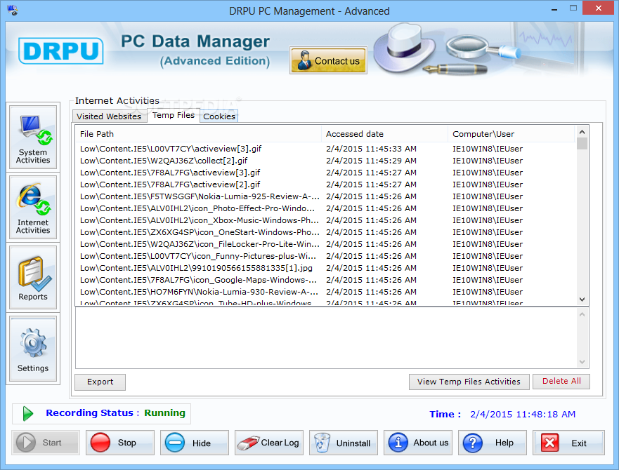Click details pane scrollbar down arrow
The height and width of the screenshot is (470, 619).
coord(582,361)
